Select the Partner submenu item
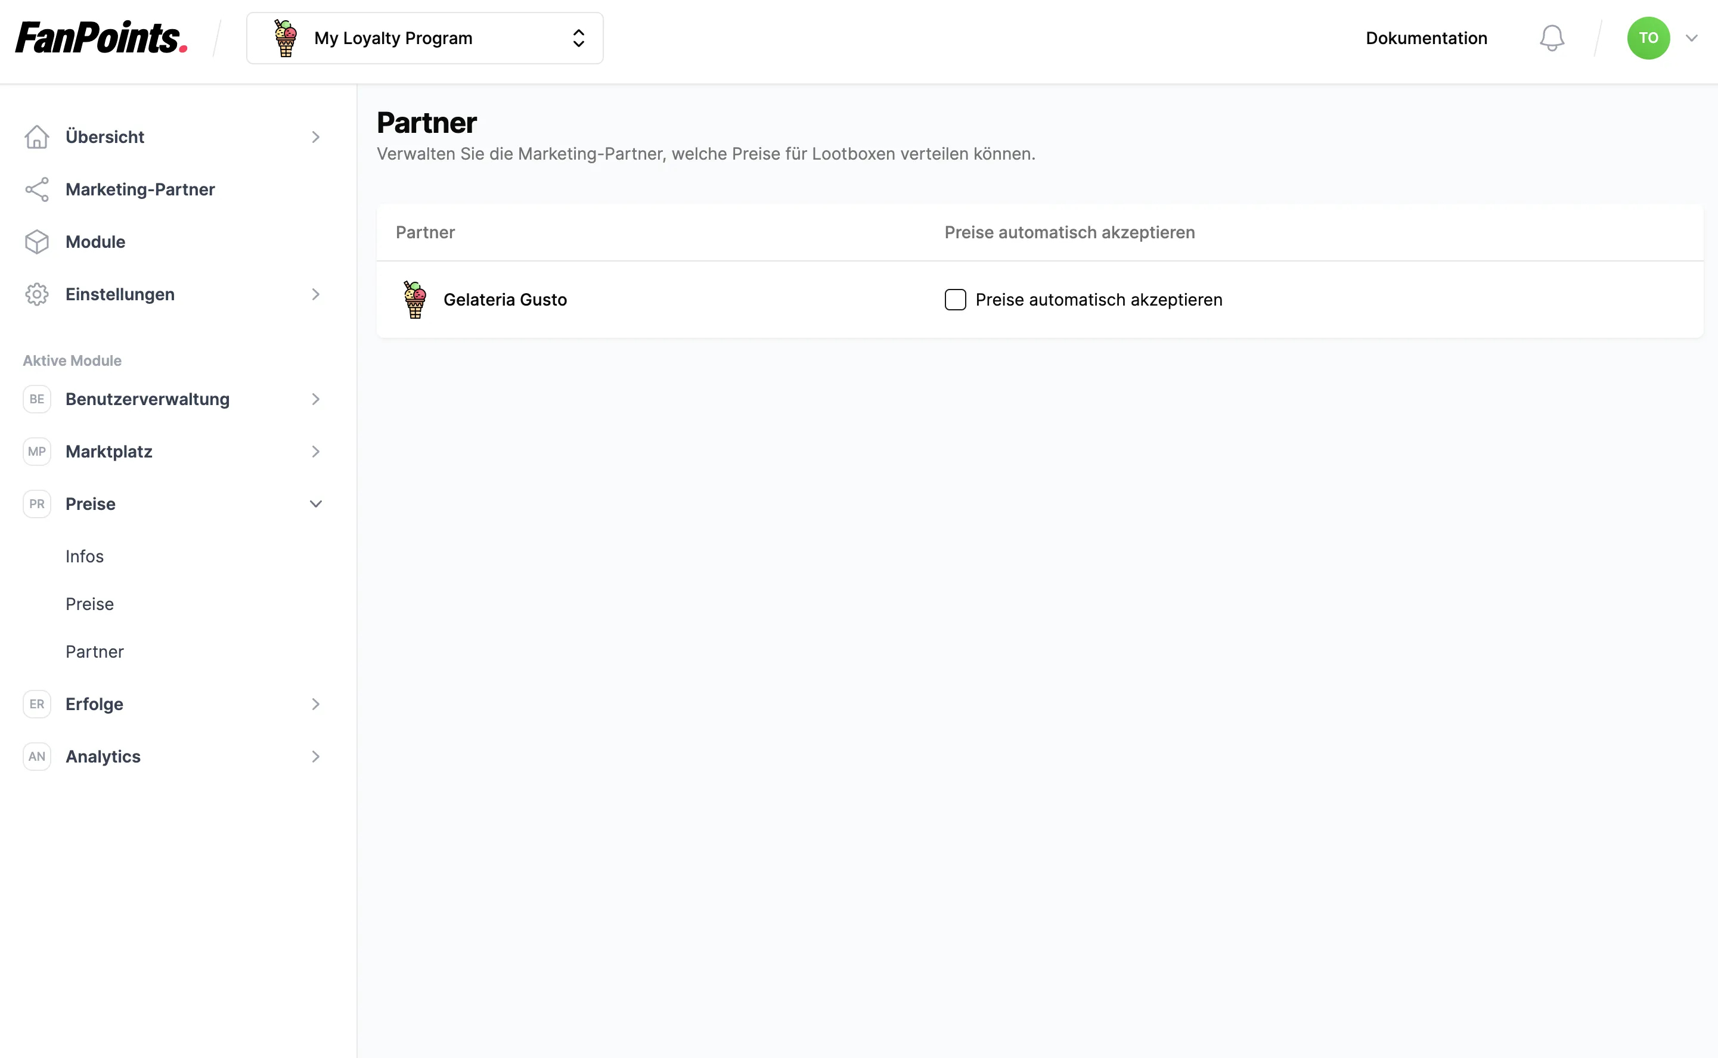The image size is (1718, 1058). pos(95,650)
